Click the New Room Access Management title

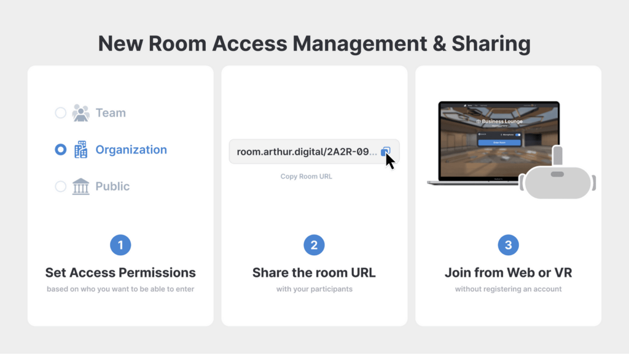click(314, 43)
